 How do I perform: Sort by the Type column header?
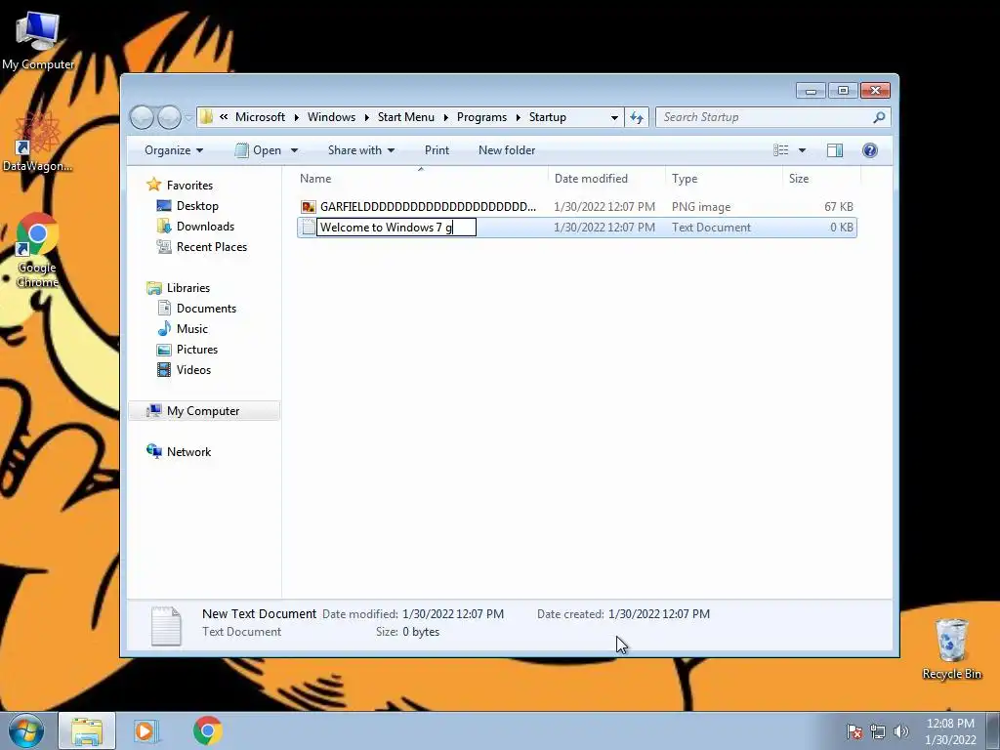(724, 179)
